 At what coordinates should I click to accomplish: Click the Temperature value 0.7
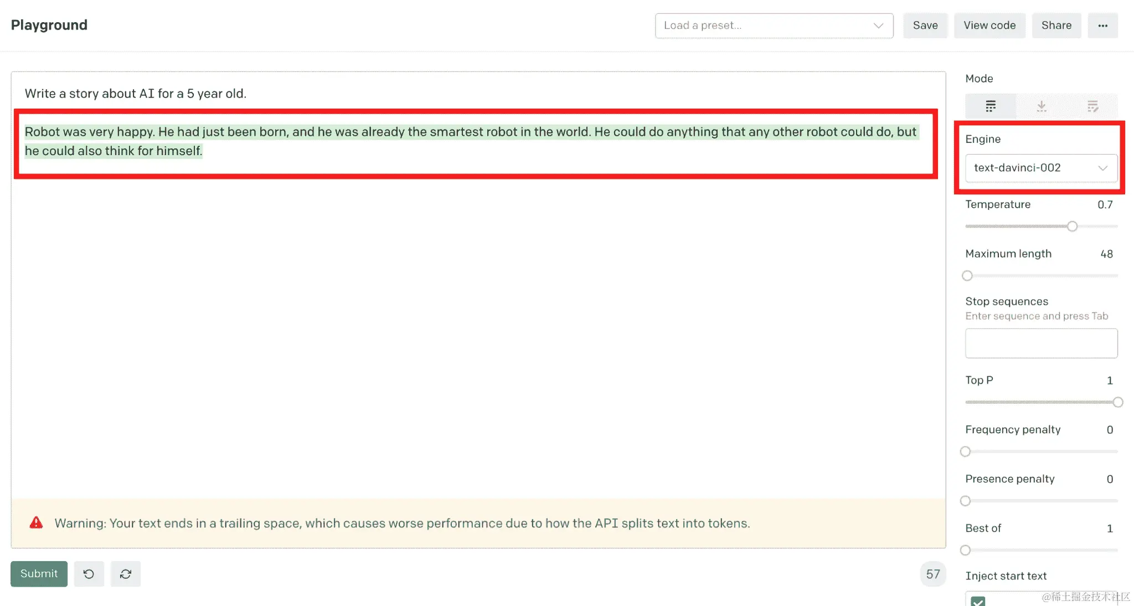click(x=1105, y=204)
